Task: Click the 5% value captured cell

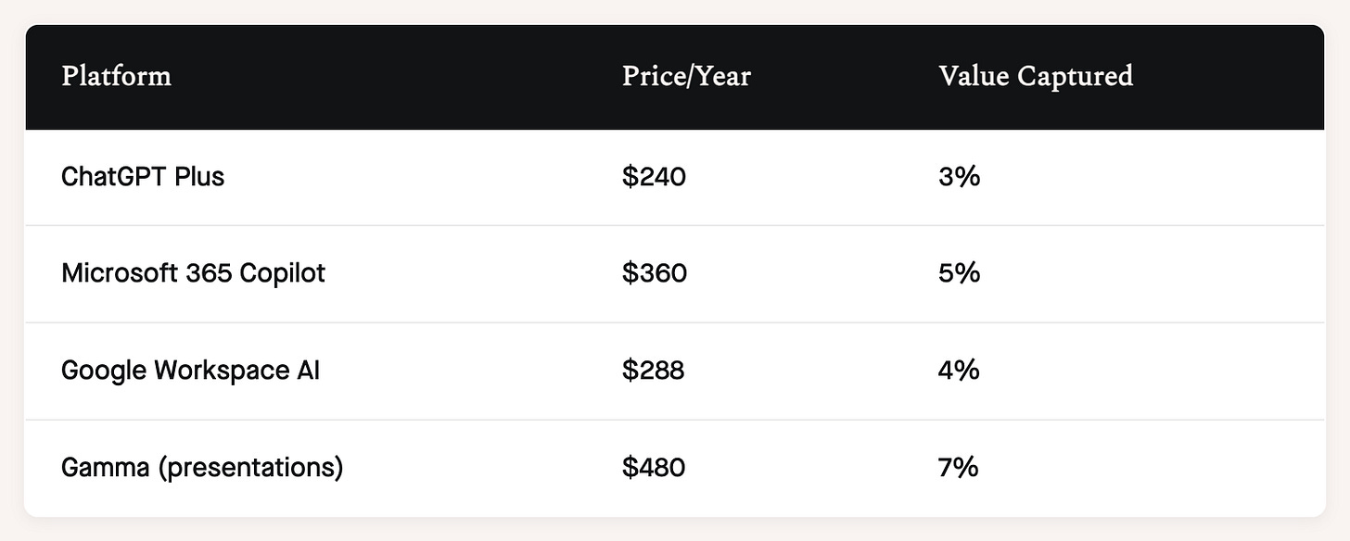Action: pos(959,273)
